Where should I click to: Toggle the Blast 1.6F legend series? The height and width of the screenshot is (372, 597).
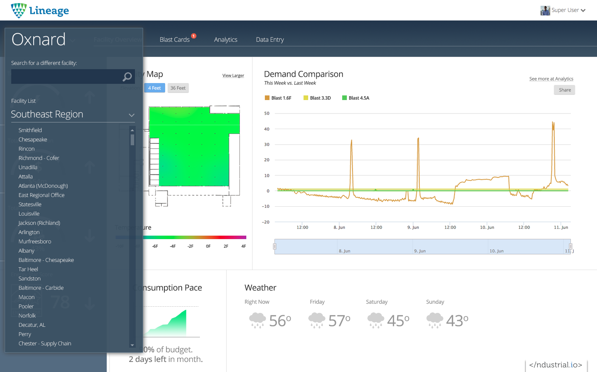[x=278, y=98]
